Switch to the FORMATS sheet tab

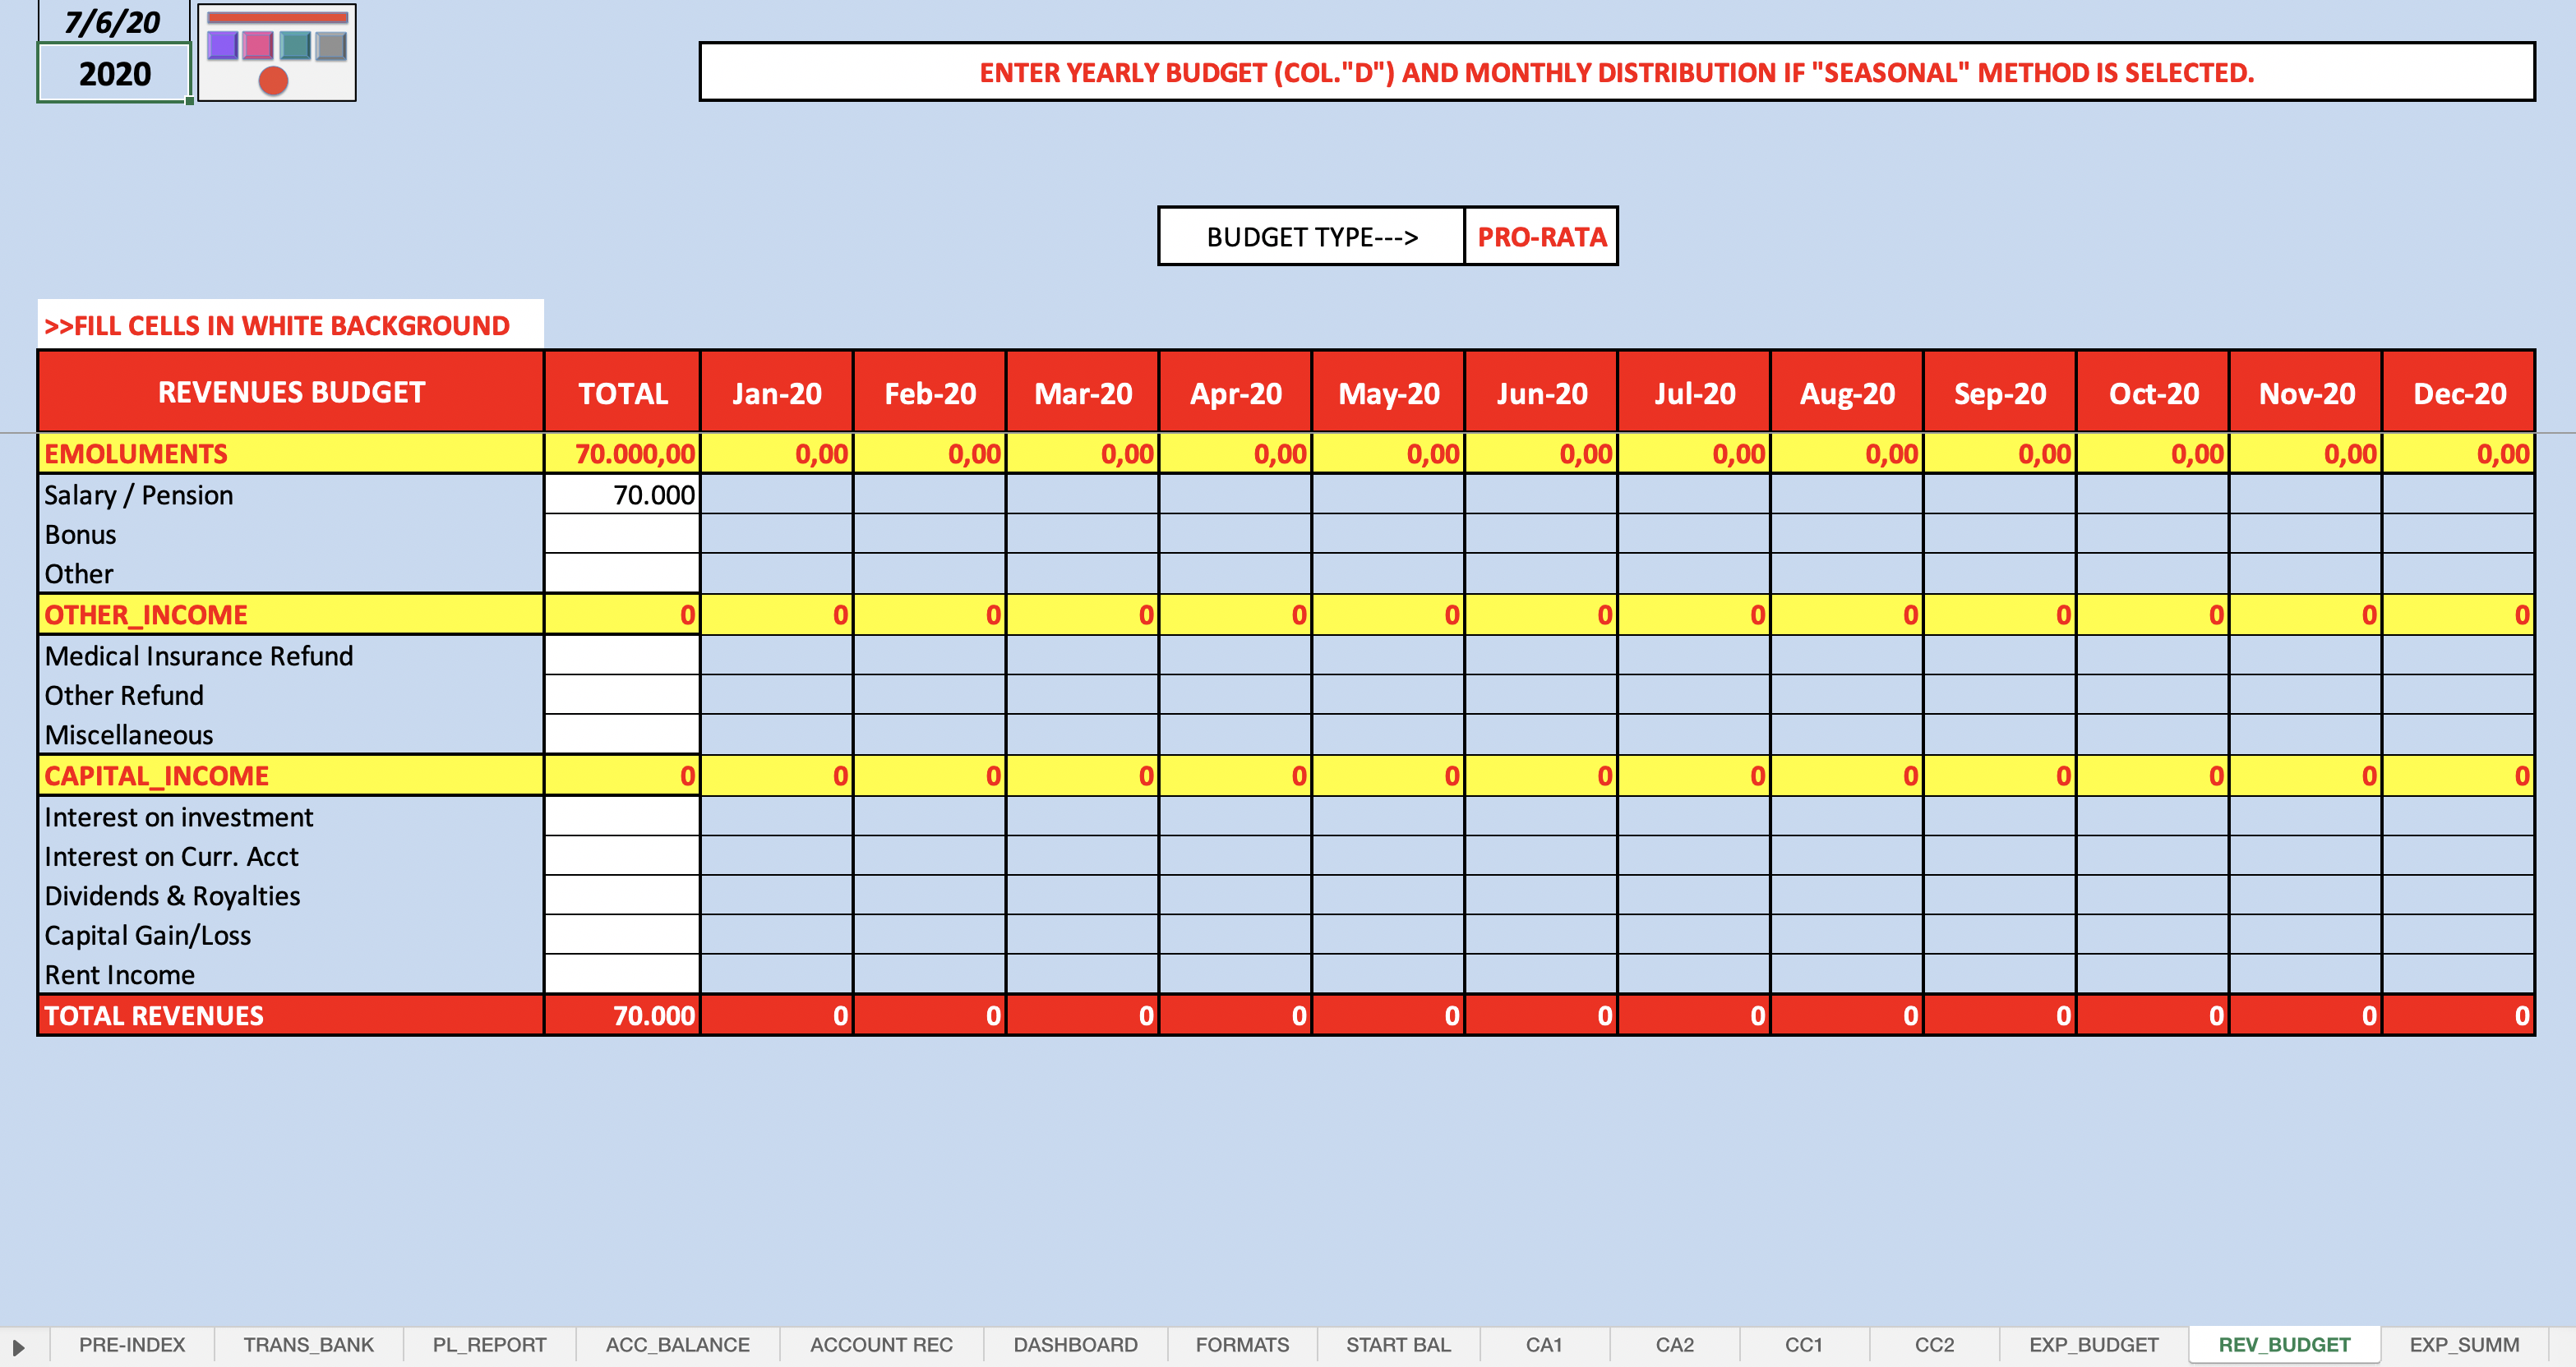click(1242, 1345)
